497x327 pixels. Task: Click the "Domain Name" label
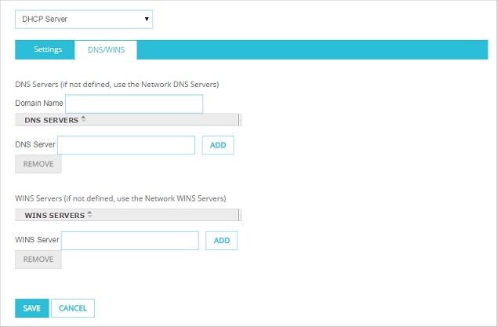(x=39, y=104)
